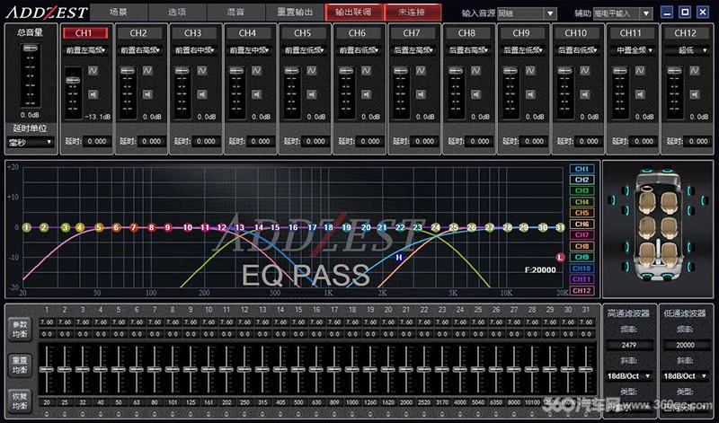719x423 pixels.
Task: Mute CH4 with speaker icon
Action: [257, 94]
